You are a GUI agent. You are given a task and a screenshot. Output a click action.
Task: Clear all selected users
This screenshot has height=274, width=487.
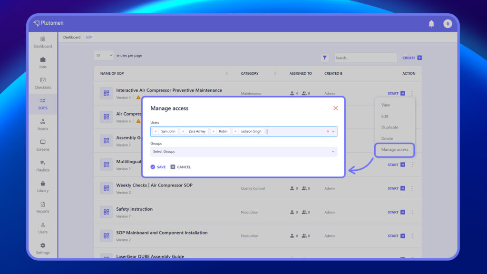[328, 131]
